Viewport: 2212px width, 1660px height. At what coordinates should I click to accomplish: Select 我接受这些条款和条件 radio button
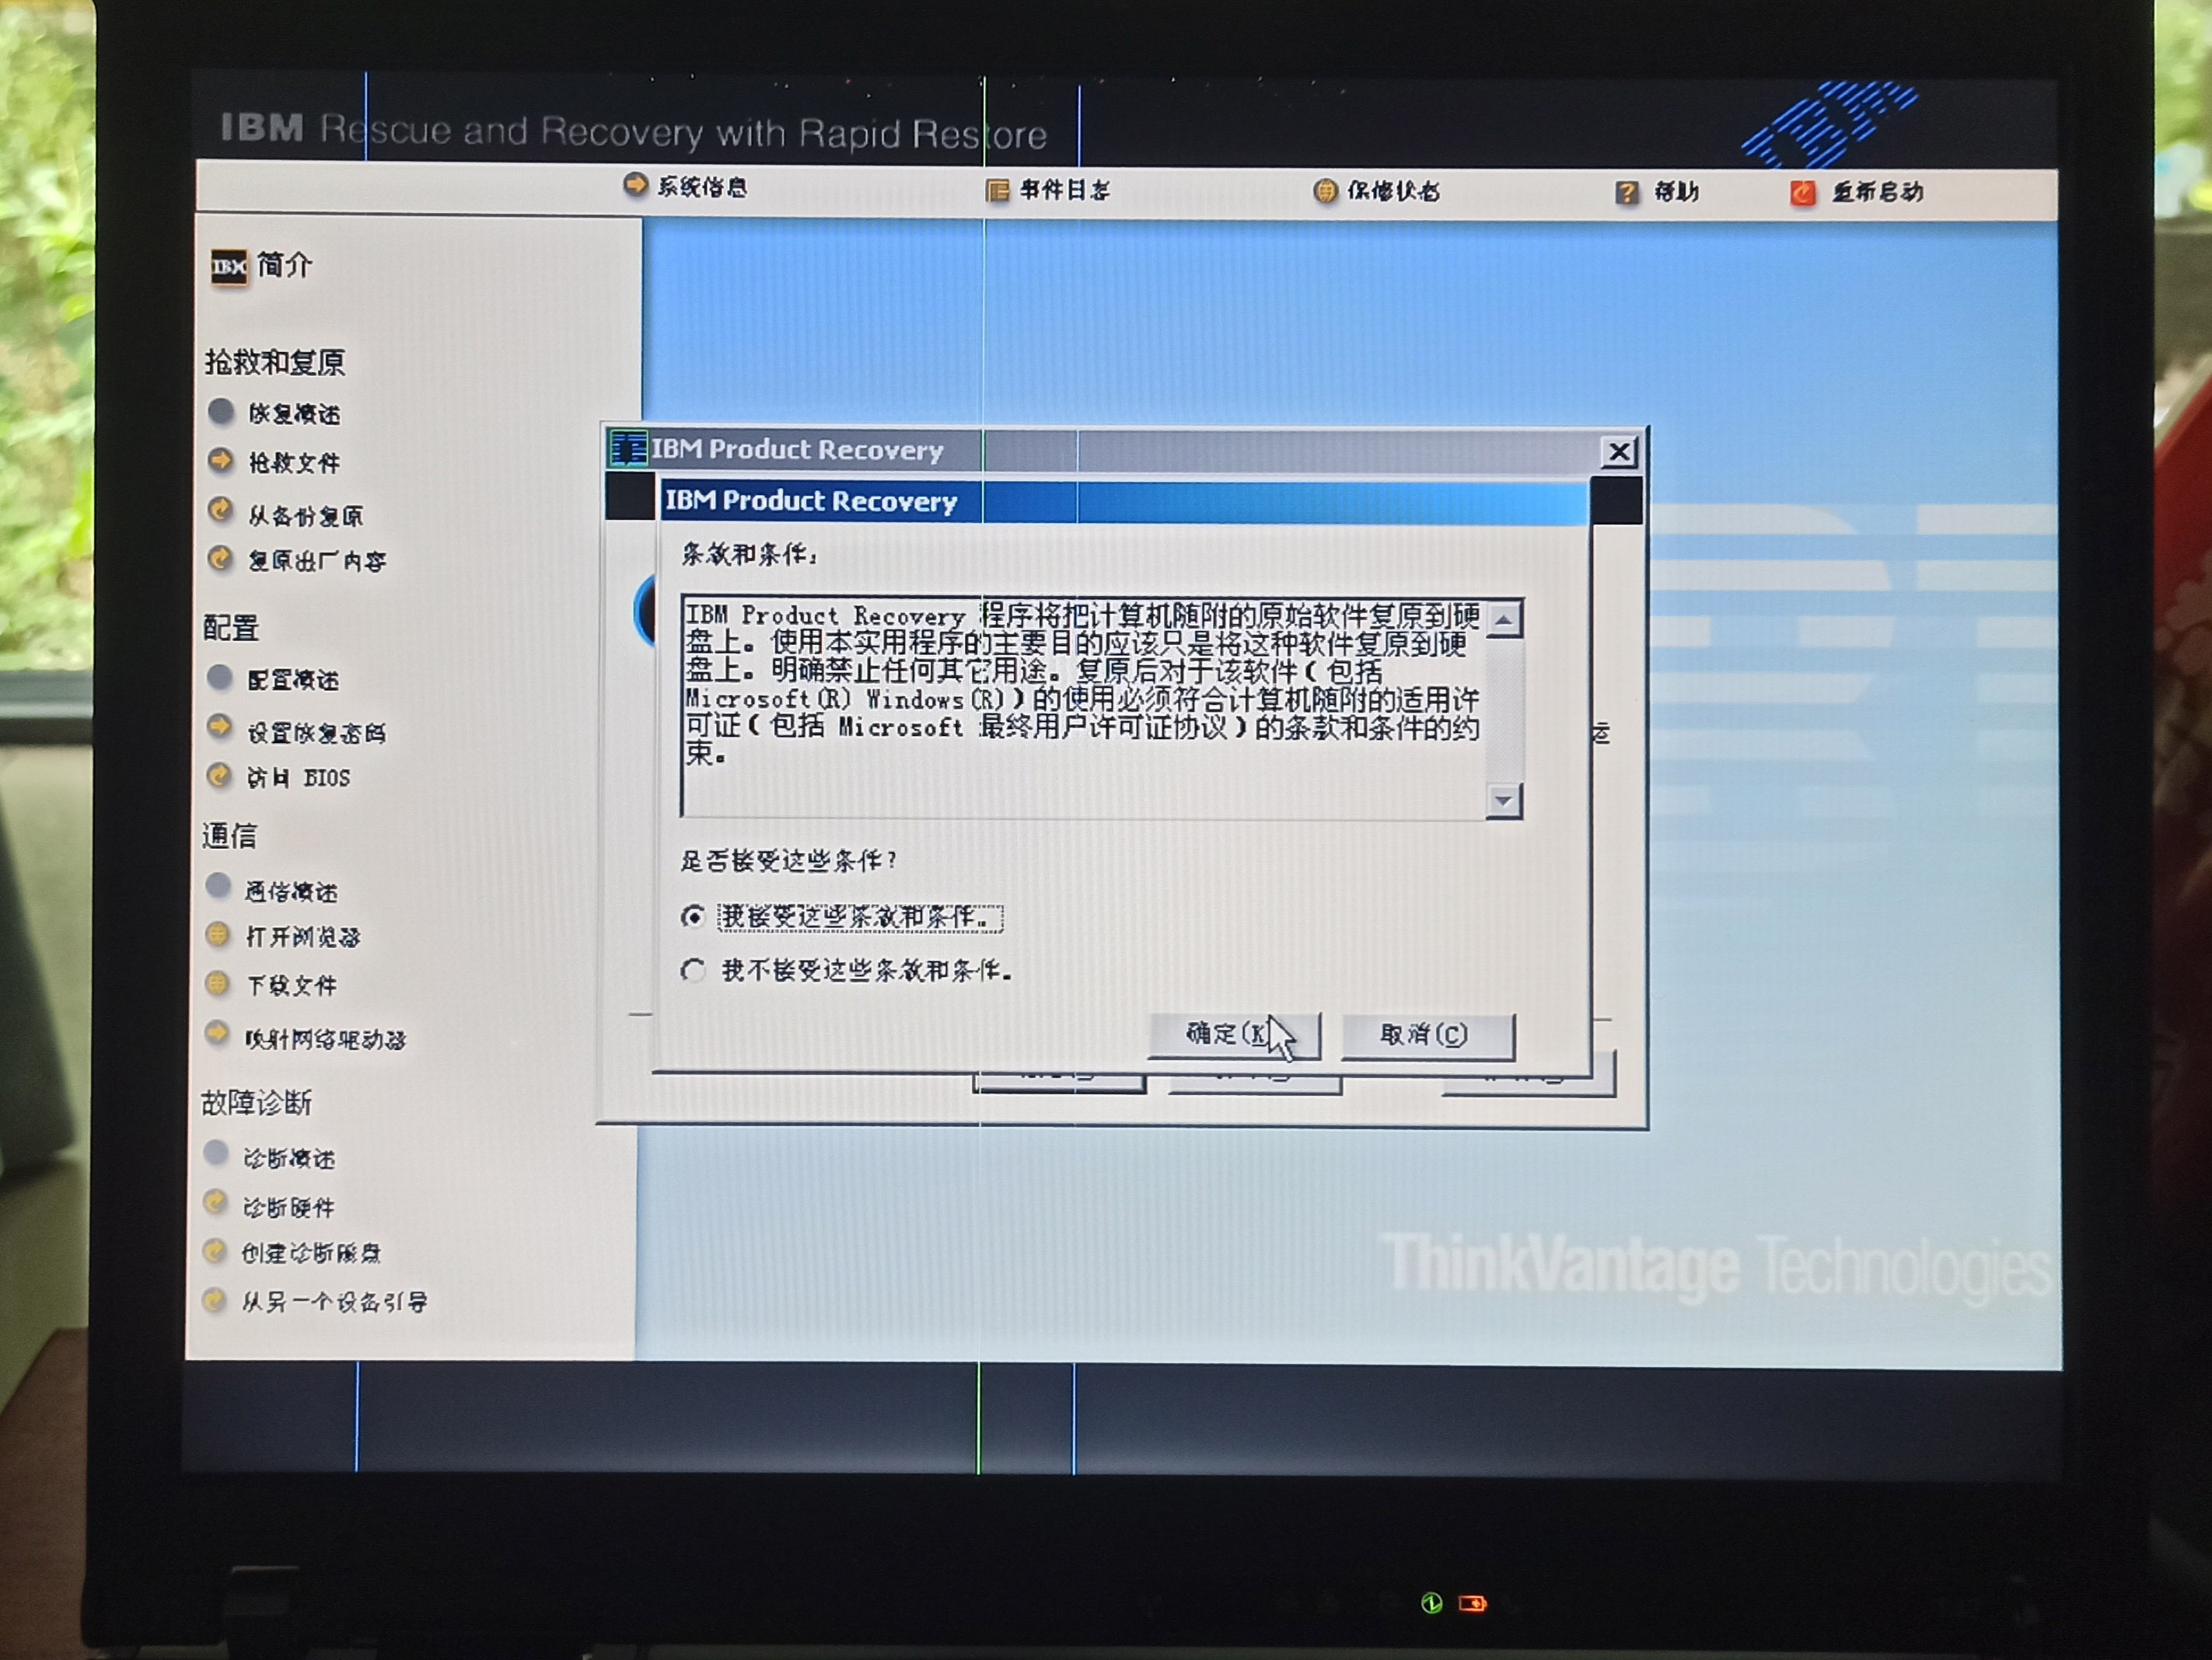692,916
